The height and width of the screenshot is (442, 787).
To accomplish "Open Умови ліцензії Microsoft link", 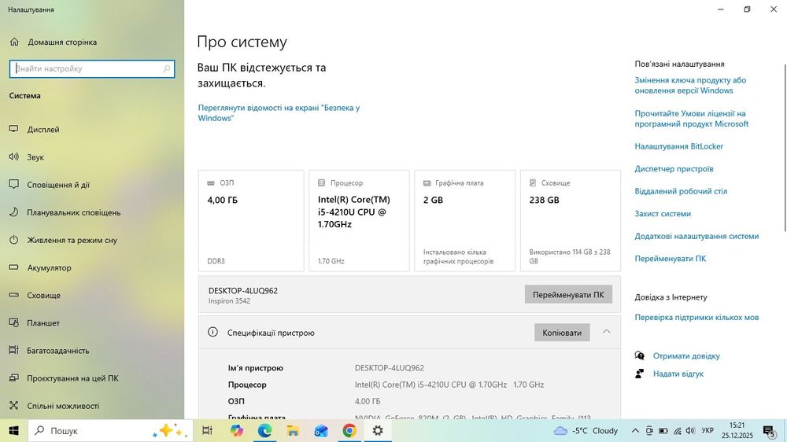I will pyautogui.click(x=691, y=119).
